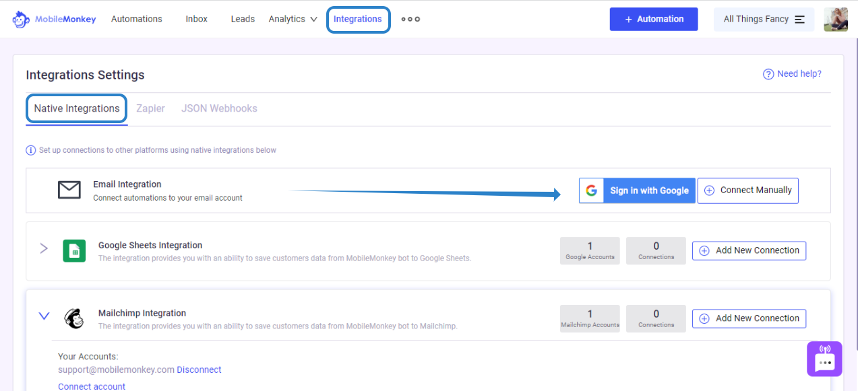Click Sign in with Google
858x391 pixels.
637,190
